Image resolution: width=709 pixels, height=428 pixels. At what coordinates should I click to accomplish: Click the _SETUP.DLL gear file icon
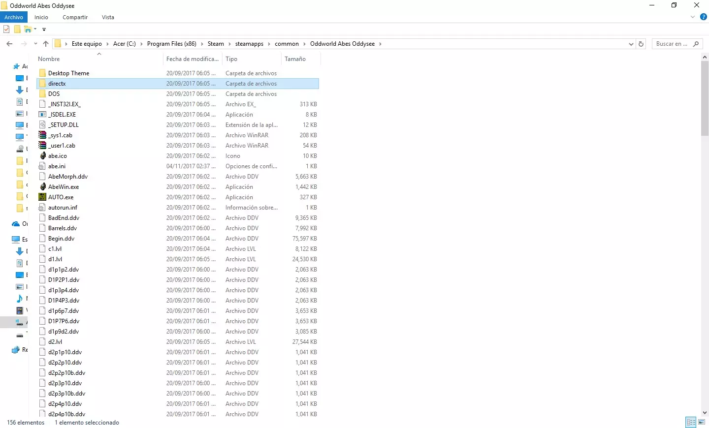coord(42,125)
